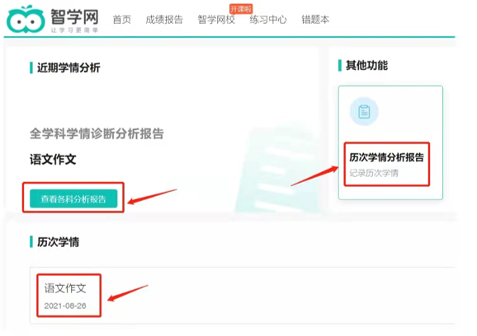The width and height of the screenshot is (477, 336).
Task: Click the 2021-08-26 date entry
Action: [x=65, y=306]
